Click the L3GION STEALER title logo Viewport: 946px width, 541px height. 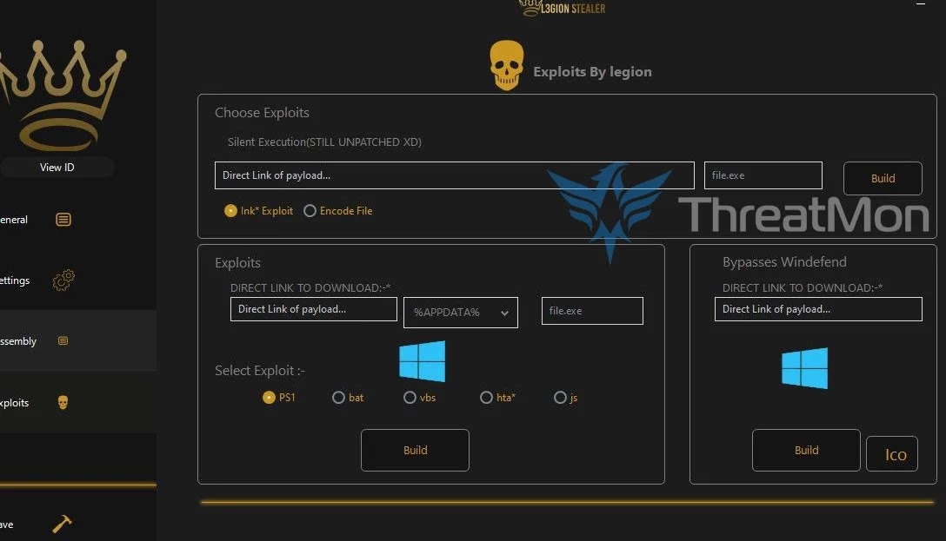tap(562, 8)
